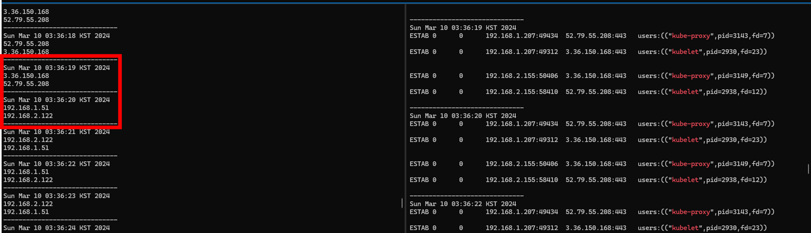The width and height of the screenshot is (811, 233).
Task: Click kube-proxy pid=3143 users entry in 03:36:19 block
Action: [x=706, y=36]
